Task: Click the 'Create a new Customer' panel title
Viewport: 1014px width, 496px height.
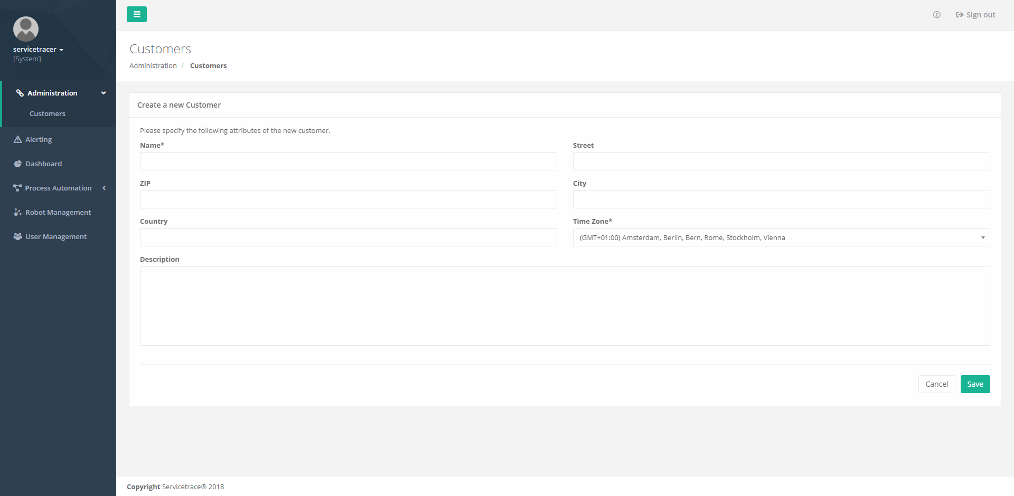Action: [x=179, y=105]
